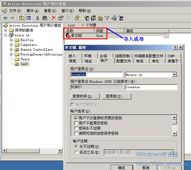Click the Refresh toolbar icon
Screen dimensions: 191x170
[68, 18]
